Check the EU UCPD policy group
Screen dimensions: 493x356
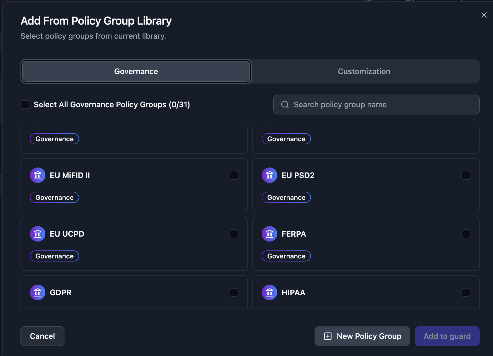[x=234, y=234]
